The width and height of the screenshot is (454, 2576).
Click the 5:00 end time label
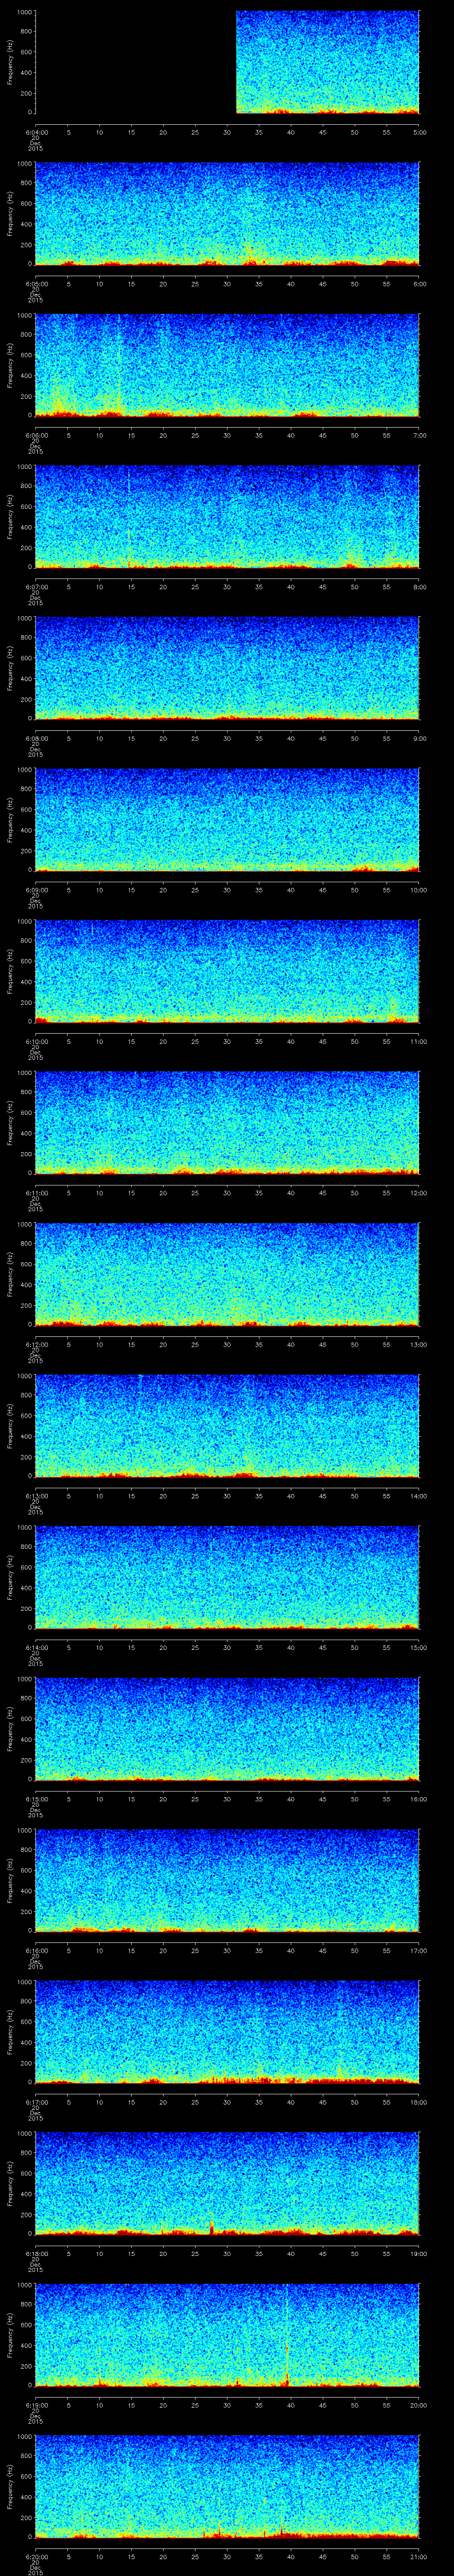tap(419, 132)
